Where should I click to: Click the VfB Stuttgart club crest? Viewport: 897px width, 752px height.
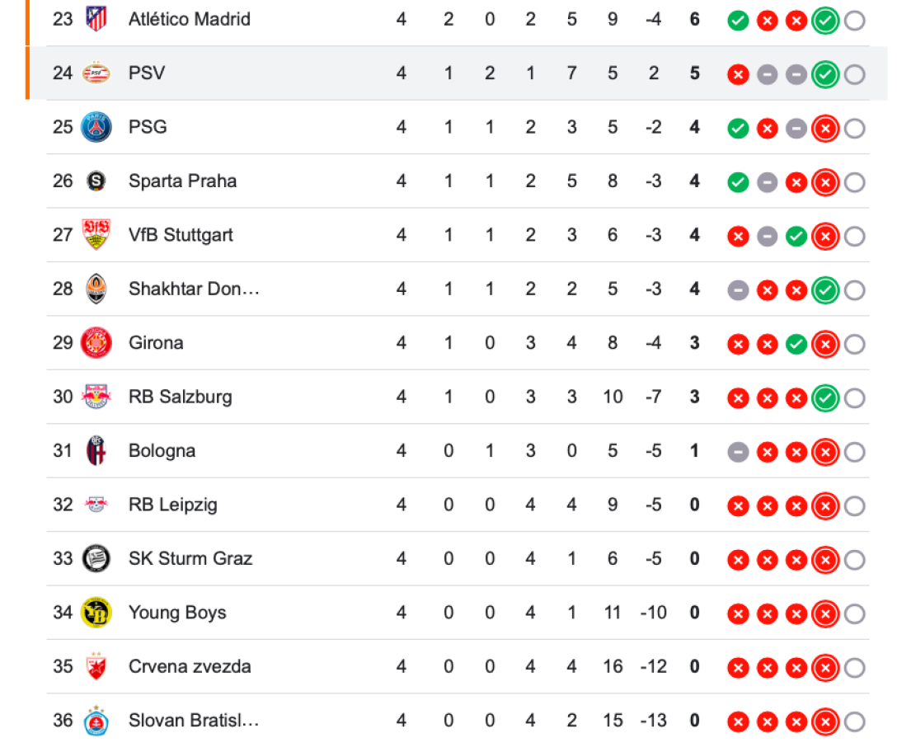pos(96,235)
